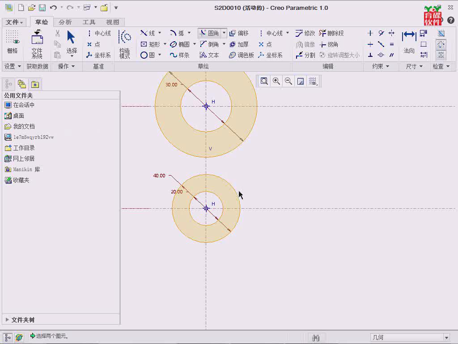Viewport: 458px width, 344px height.
Task: Open the 桌面 desktop folder
Action: click(x=14, y=116)
